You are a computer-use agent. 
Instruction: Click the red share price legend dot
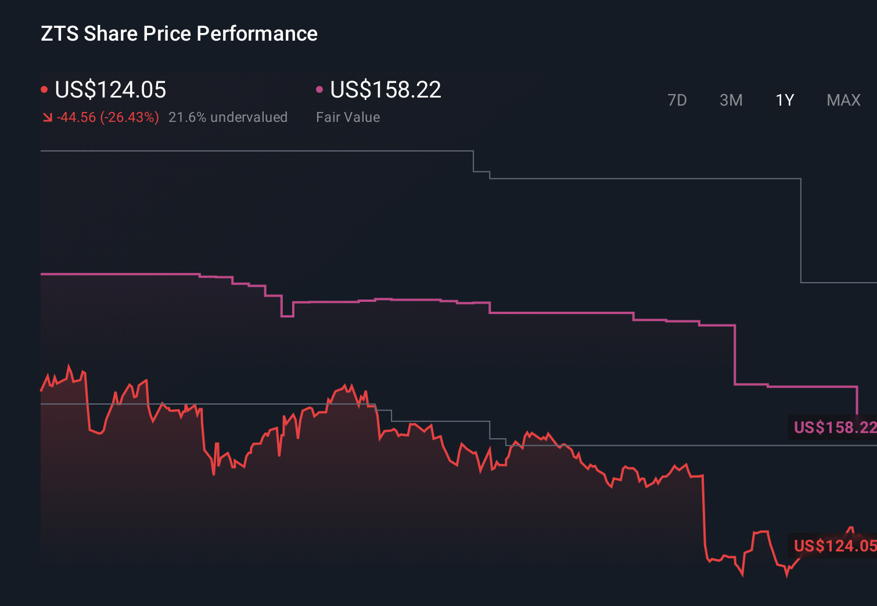[45, 89]
